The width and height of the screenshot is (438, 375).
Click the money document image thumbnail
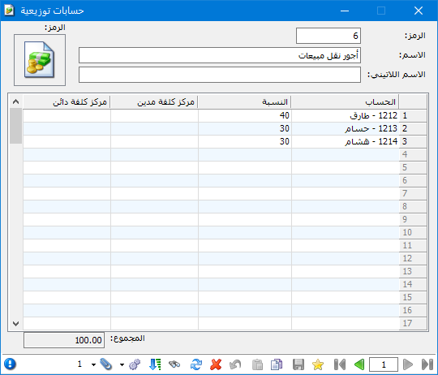coord(40,60)
